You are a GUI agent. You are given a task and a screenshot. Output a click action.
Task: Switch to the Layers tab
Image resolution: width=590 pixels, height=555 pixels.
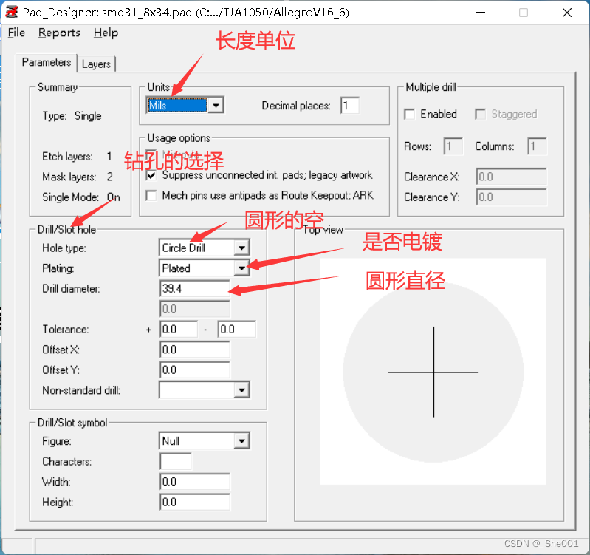pyautogui.click(x=96, y=64)
